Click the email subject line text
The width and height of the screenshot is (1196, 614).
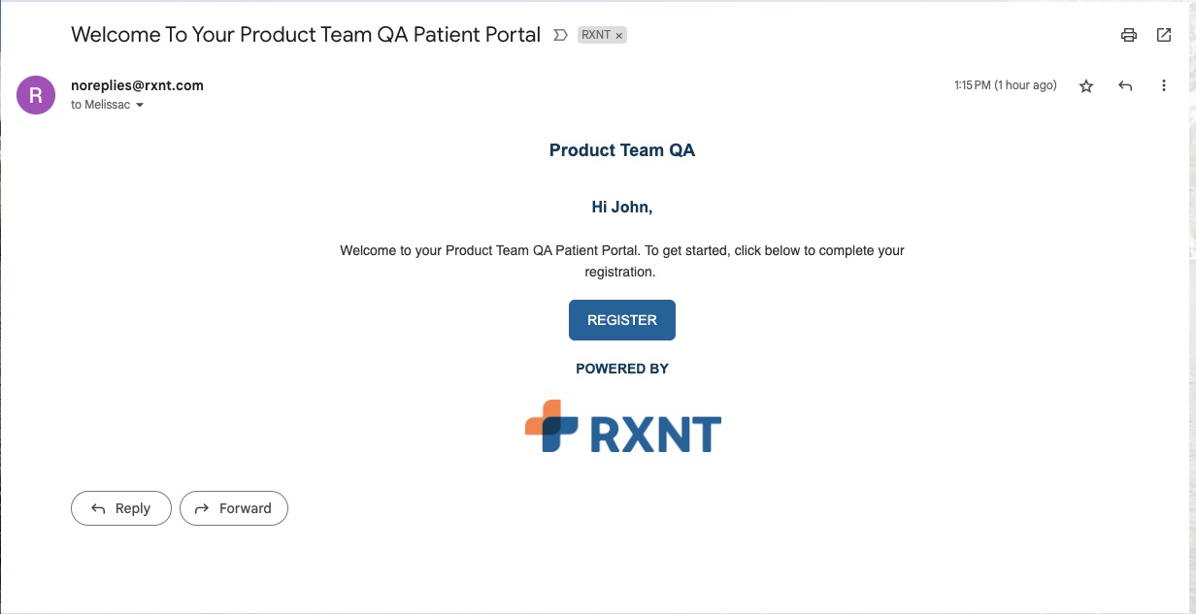pyautogui.click(x=306, y=35)
